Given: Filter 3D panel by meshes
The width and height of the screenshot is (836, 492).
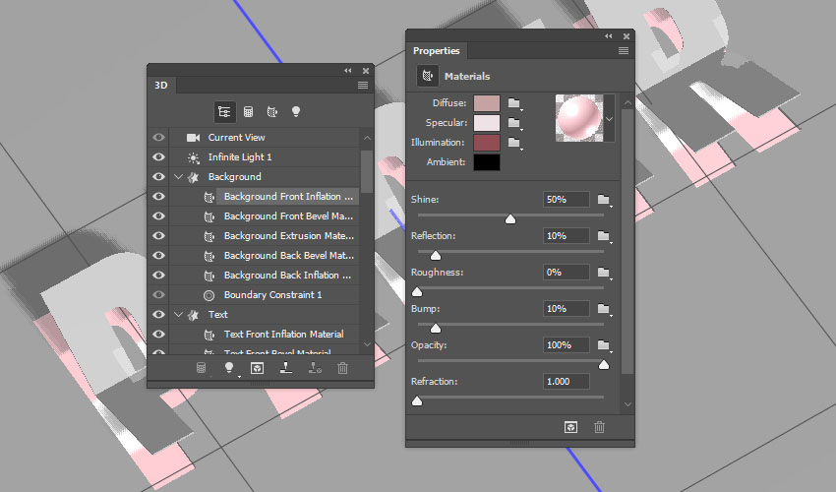Looking at the screenshot, I should [x=248, y=111].
